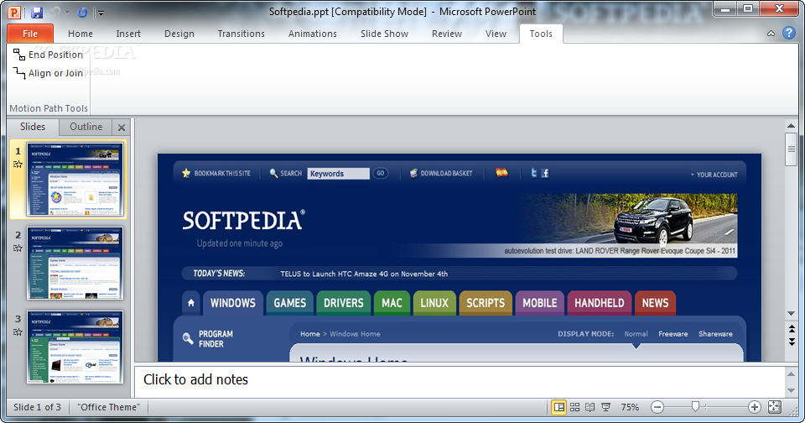Click the PowerPoint application icon in title bar
The width and height of the screenshot is (805, 423).
[14, 12]
